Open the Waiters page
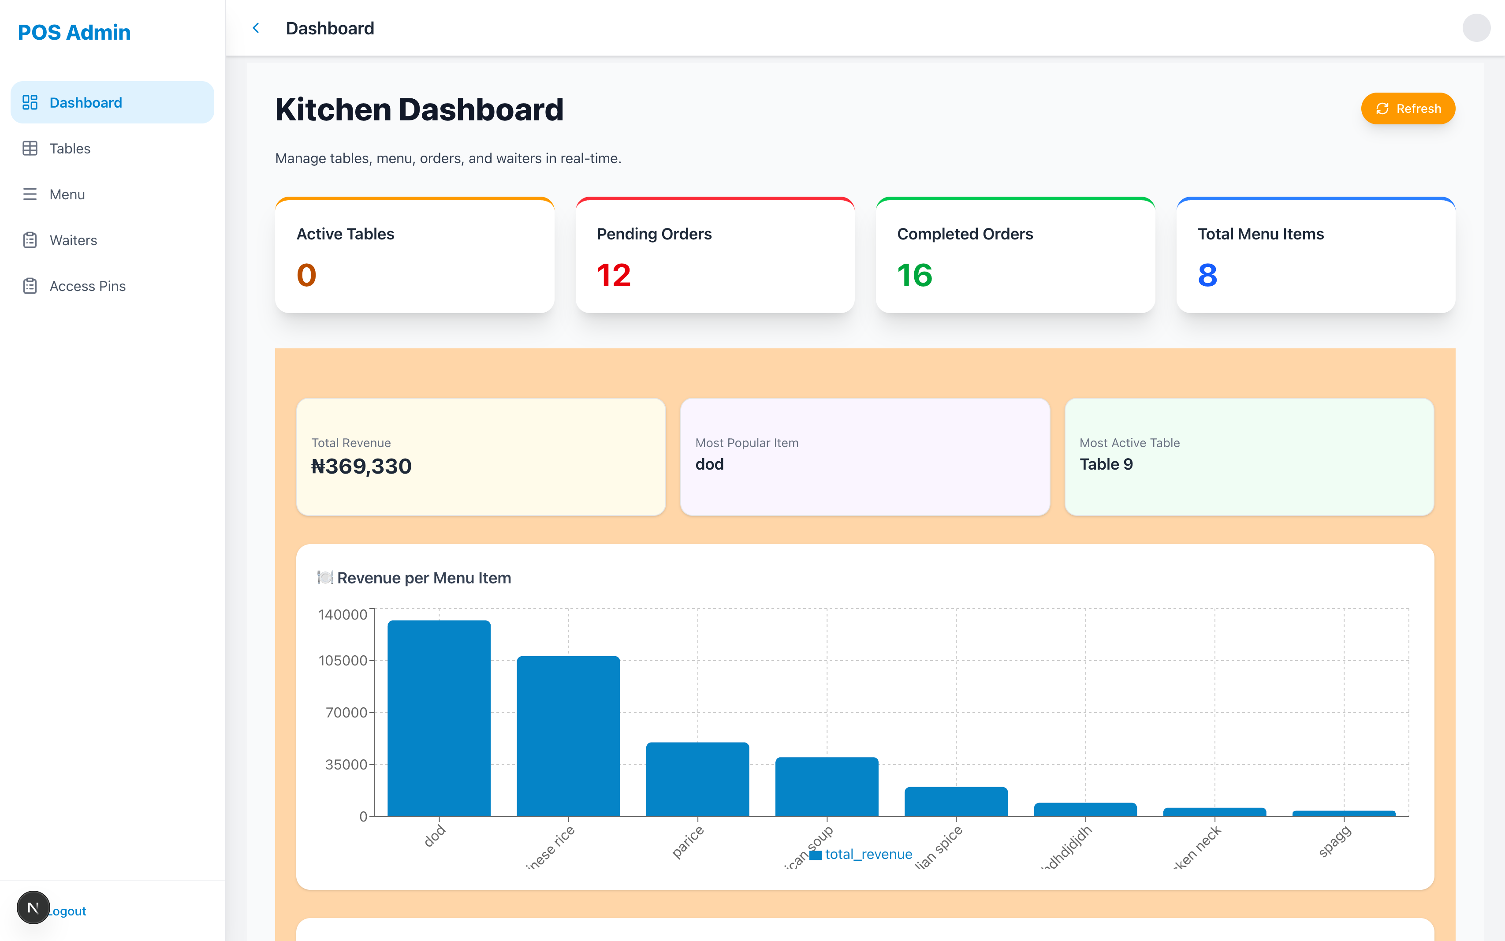1505x941 pixels. pyautogui.click(x=73, y=239)
